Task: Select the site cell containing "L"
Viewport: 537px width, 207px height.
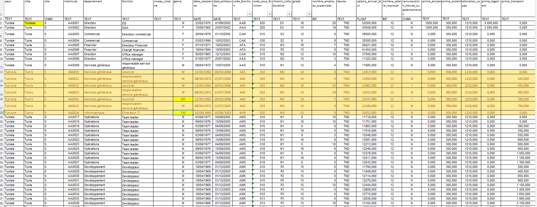Action: click(x=54, y=45)
